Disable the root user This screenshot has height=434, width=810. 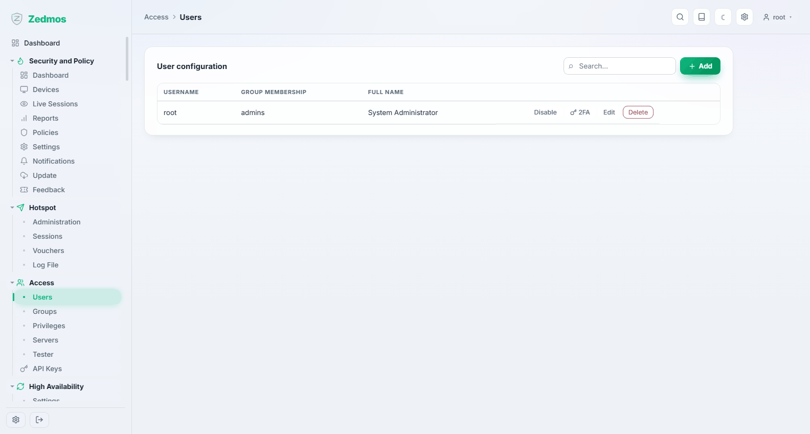[x=545, y=112]
